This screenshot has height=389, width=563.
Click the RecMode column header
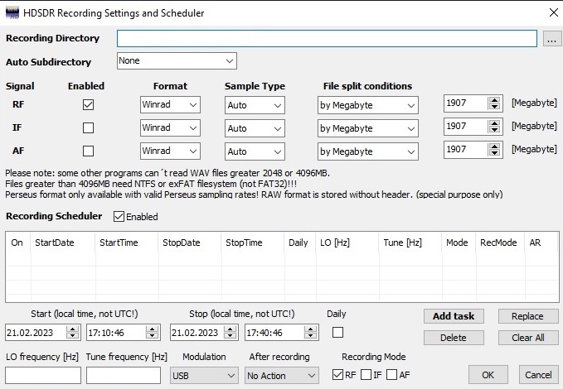(498, 243)
